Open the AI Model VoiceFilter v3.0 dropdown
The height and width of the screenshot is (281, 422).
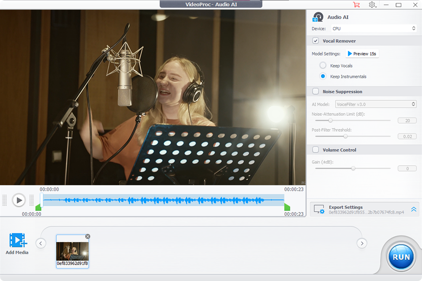tap(375, 104)
